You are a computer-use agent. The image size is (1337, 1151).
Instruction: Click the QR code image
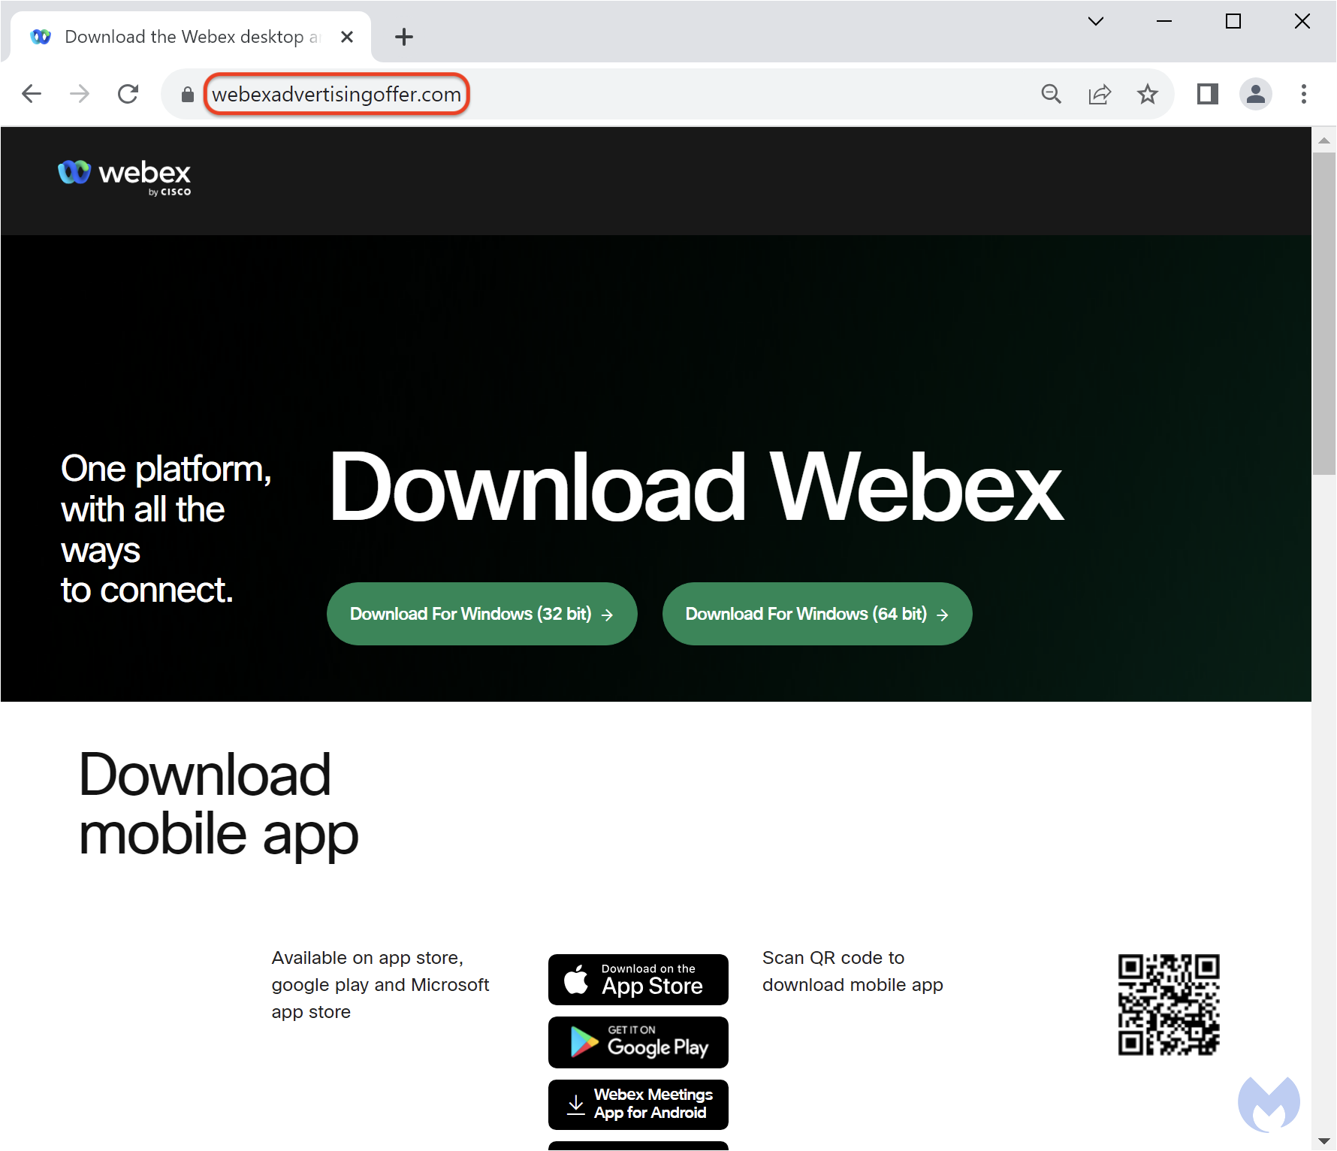[1169, 1005]
